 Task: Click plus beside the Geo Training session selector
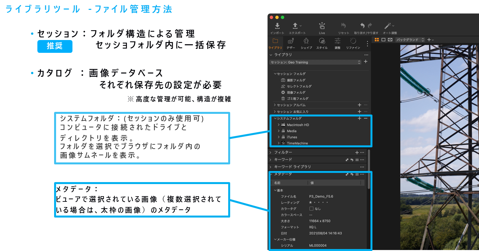[x=366, y=62]
